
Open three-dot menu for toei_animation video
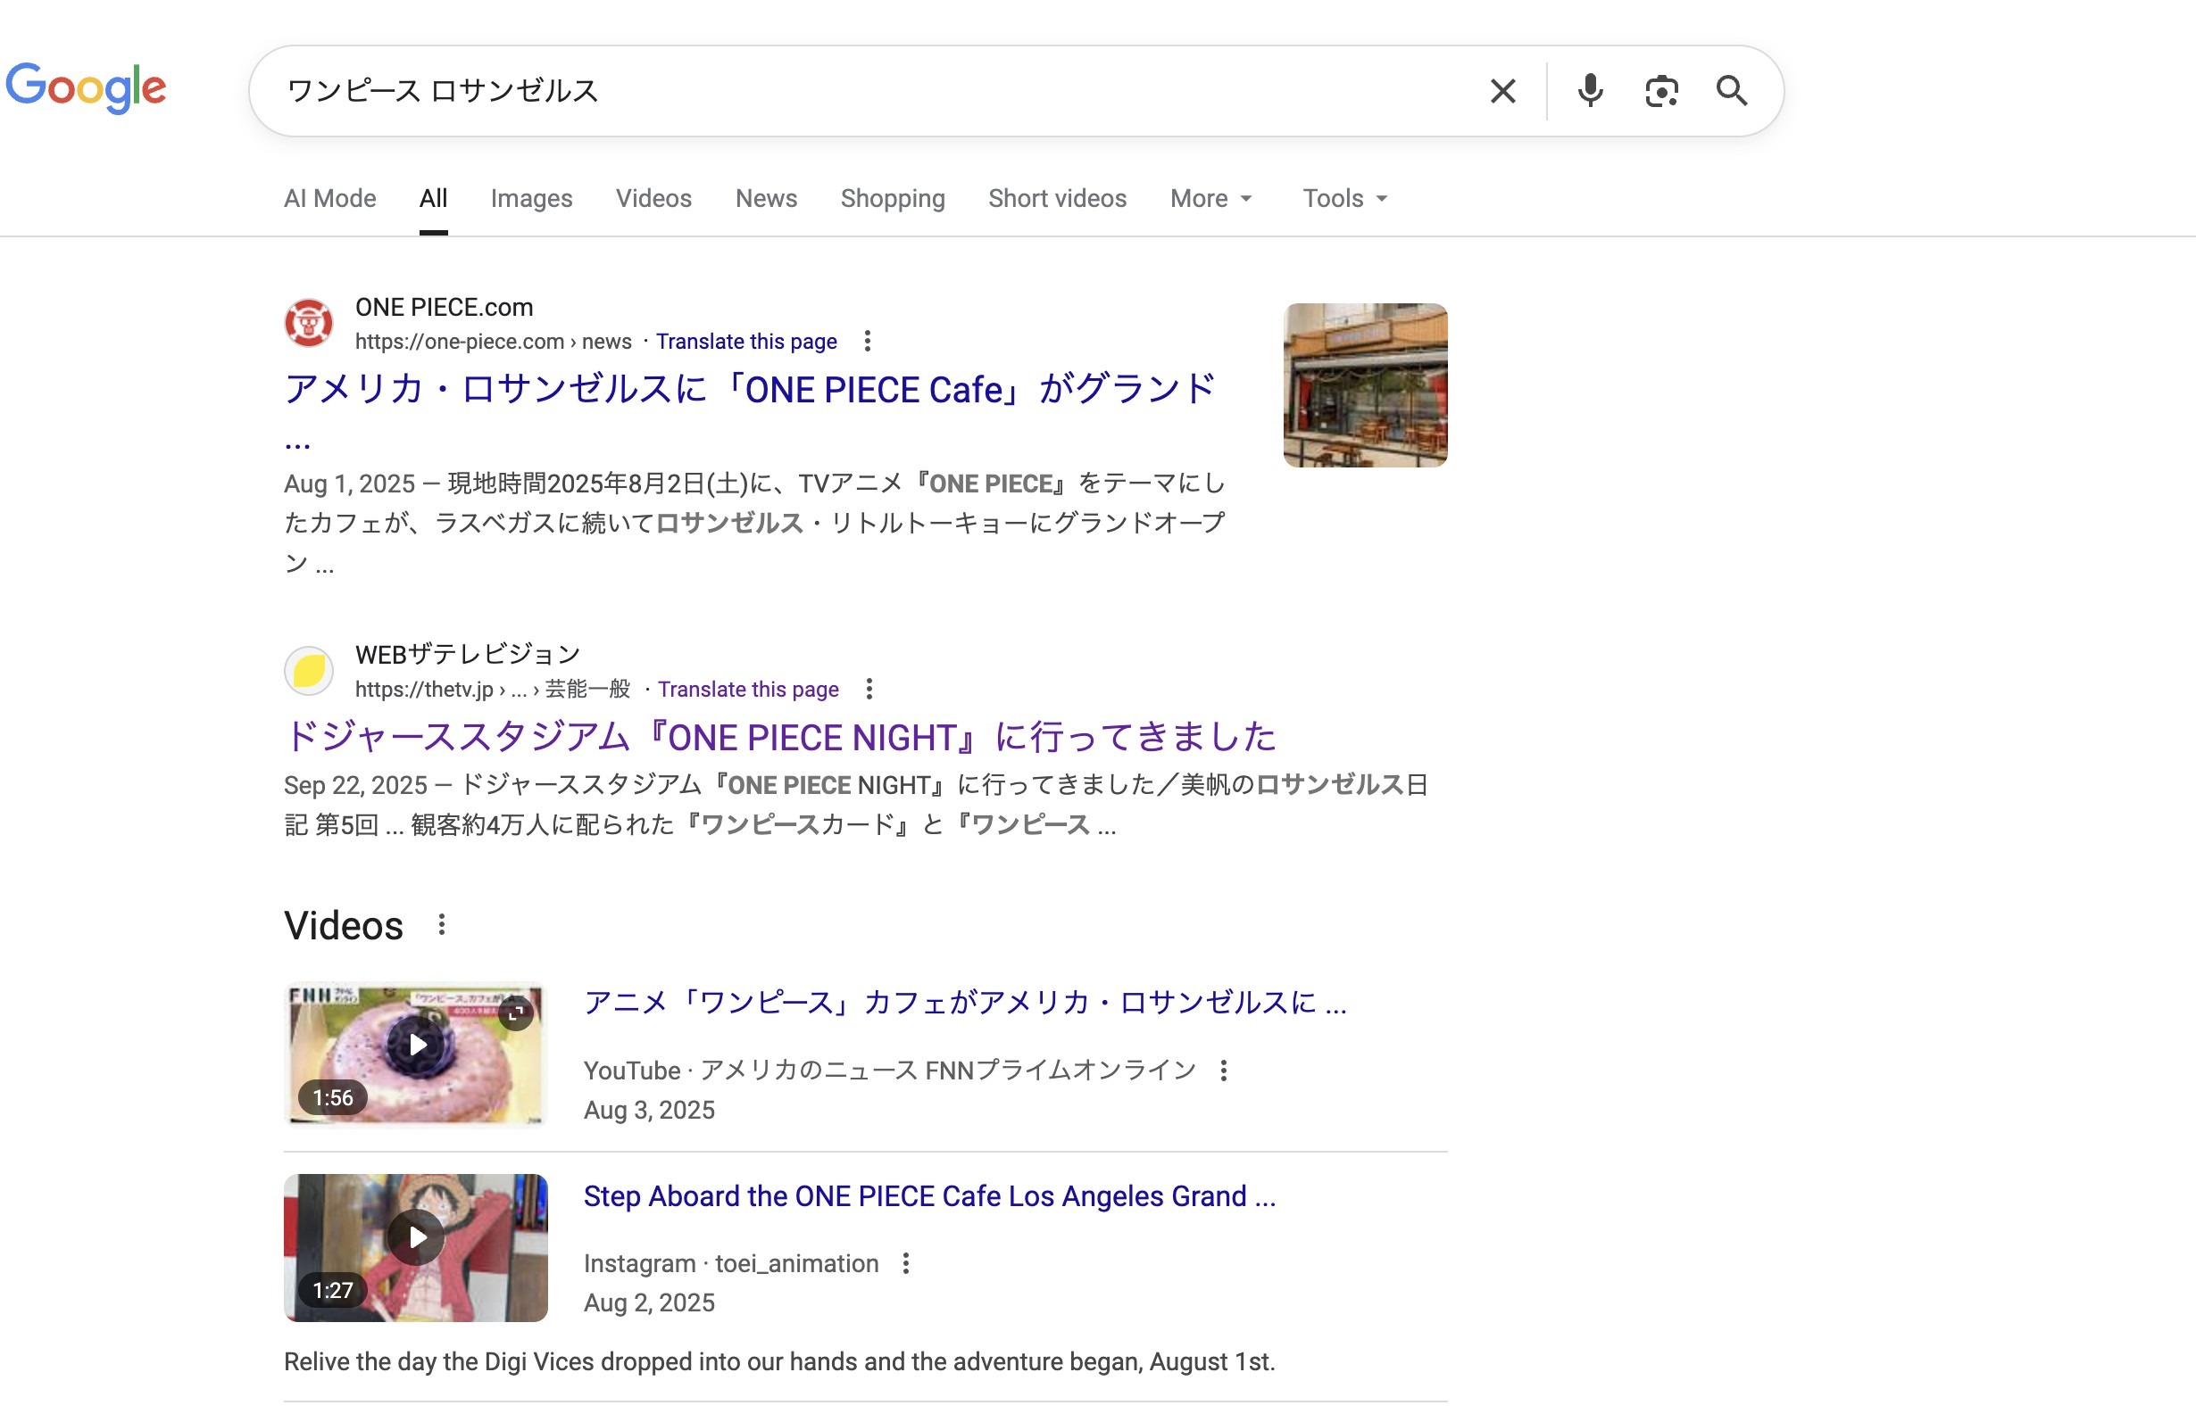pyautogui.click(x=906, y=1263)
